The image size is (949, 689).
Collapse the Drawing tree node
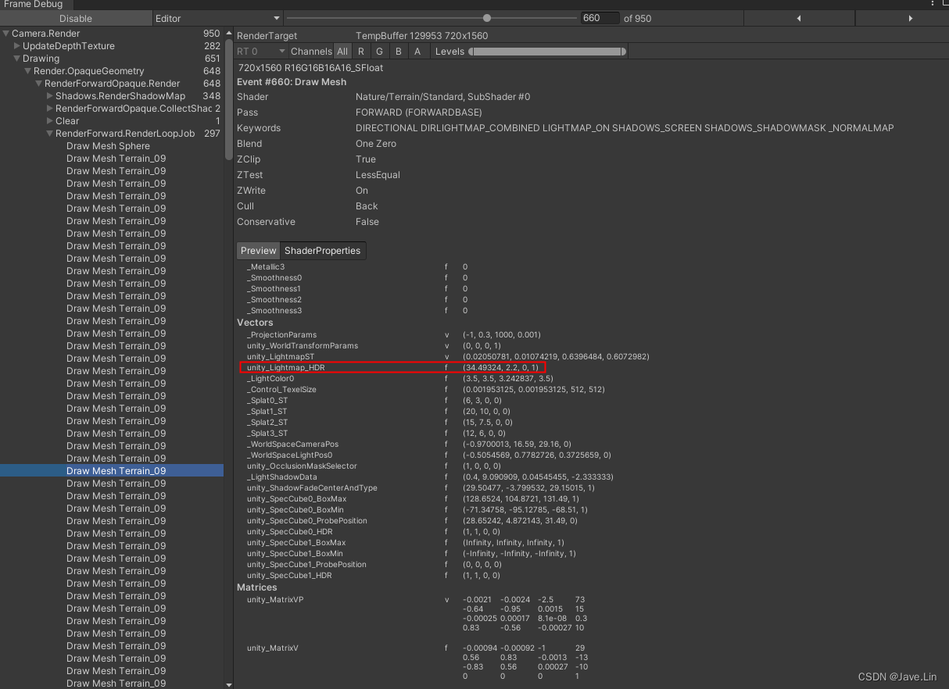pos(17,59)
